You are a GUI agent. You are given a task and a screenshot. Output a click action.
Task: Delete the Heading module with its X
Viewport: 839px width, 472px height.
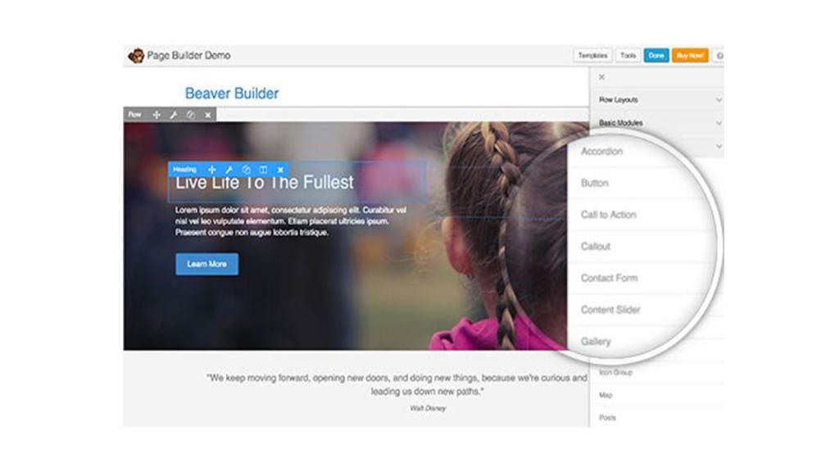tap(280, 170)
